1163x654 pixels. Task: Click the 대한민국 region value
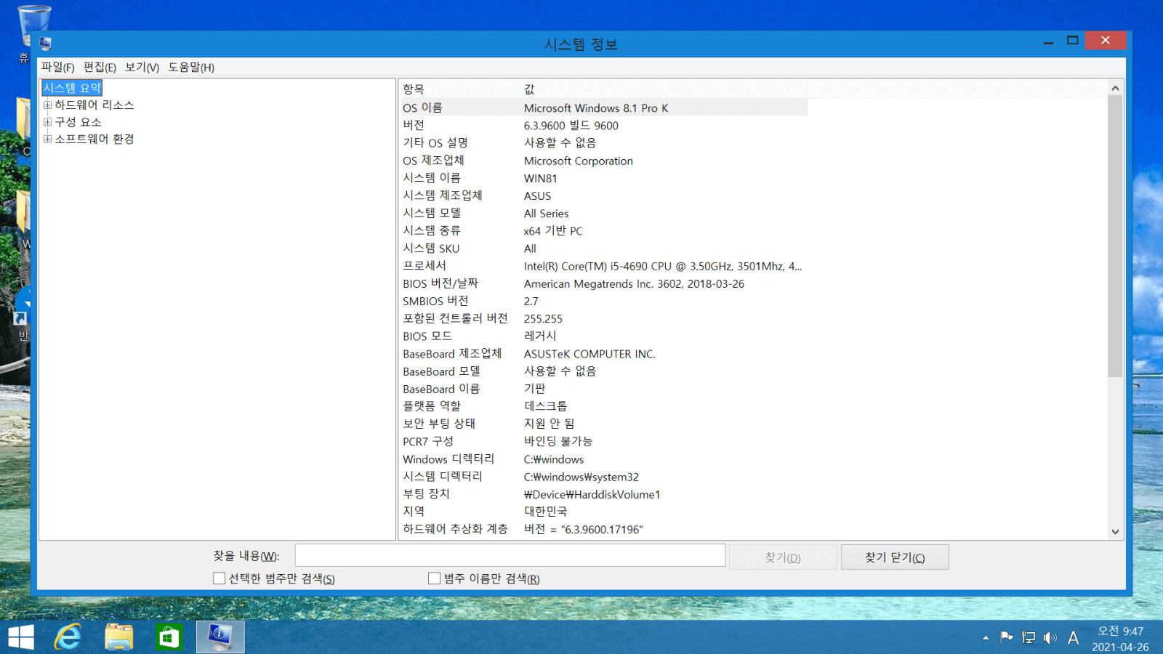pos(546,512)
